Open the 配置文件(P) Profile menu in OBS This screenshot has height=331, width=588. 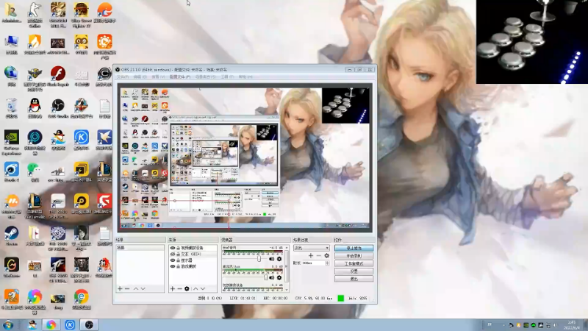click(180, 76)
